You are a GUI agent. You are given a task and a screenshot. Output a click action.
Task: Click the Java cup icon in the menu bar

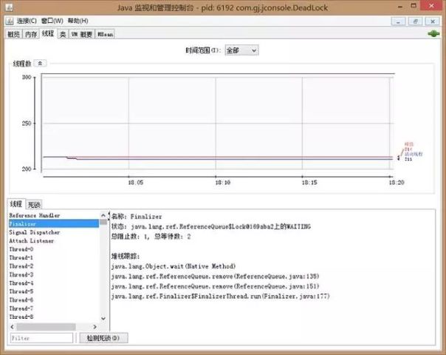point(10,21)
